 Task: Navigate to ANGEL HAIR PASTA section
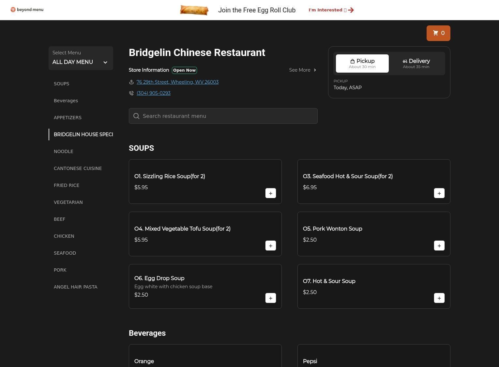pos(75,287)
